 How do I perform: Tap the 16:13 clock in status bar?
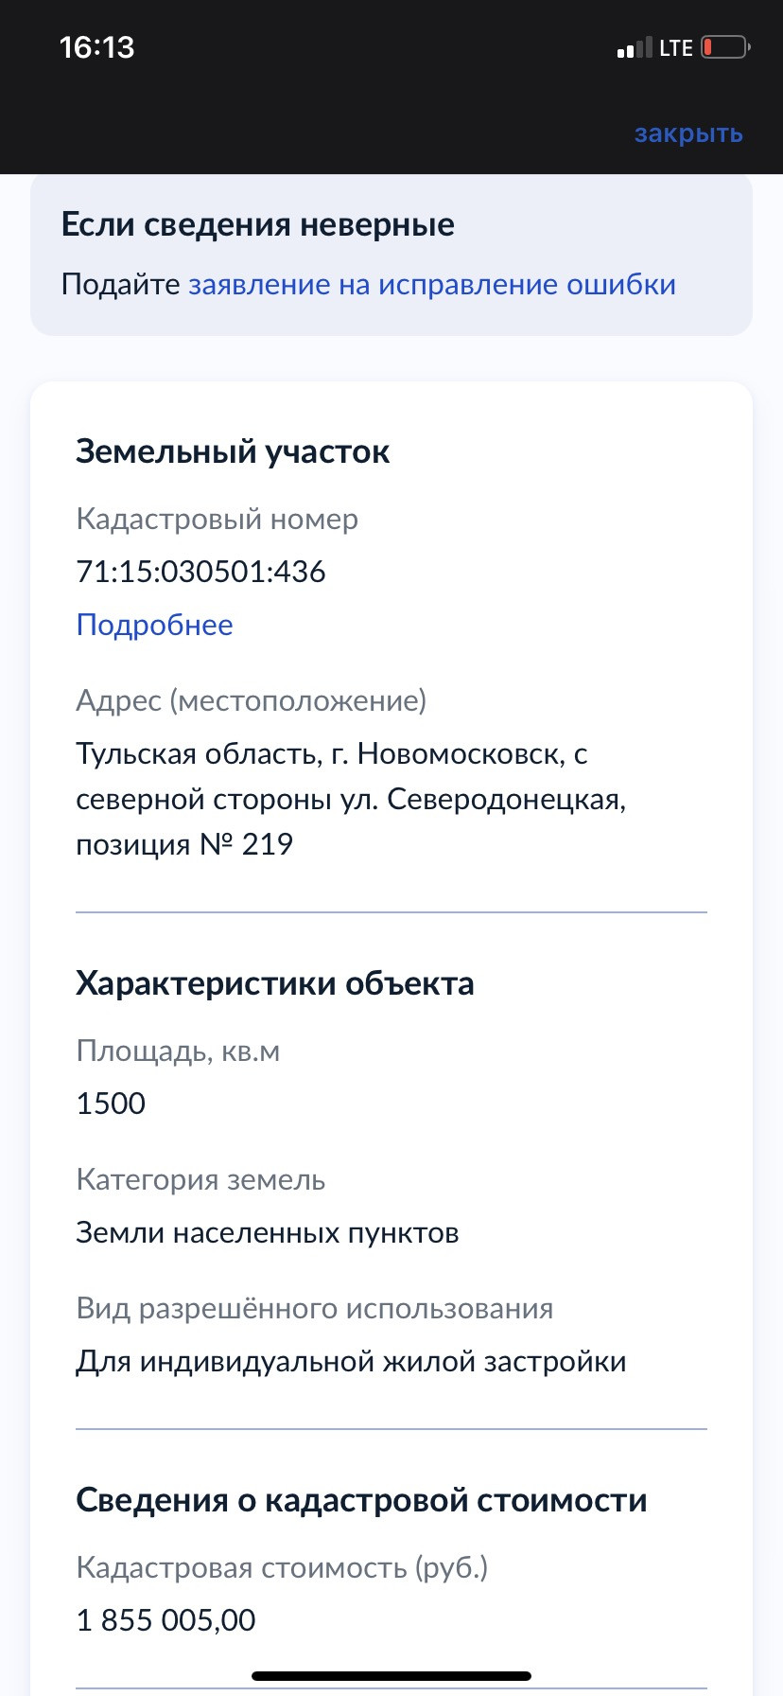click(96, 47)
